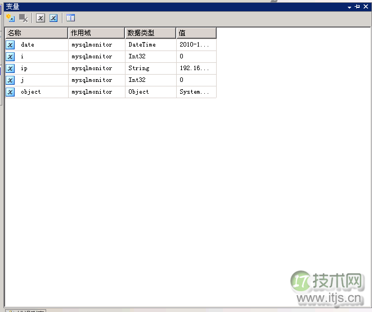The image size is (372, 312).
Task: Click the variable name 'object'
Action: [x=30, y=92]
